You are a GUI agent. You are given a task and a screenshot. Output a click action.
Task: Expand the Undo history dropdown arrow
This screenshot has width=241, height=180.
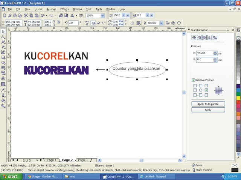[x=47, y=15]
